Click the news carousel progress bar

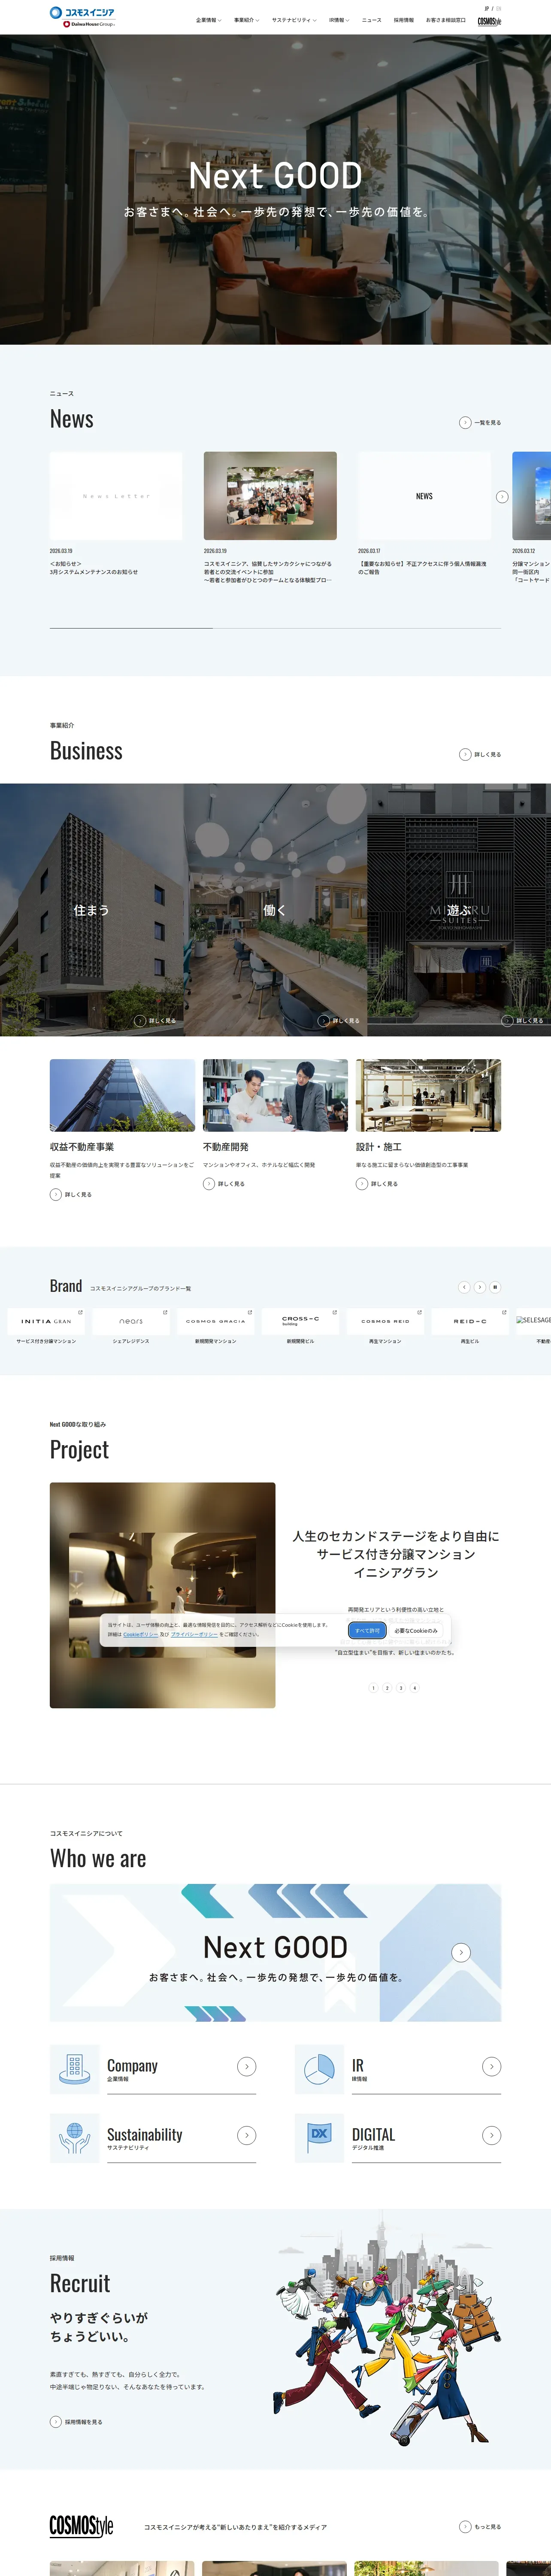coord(275,628)
